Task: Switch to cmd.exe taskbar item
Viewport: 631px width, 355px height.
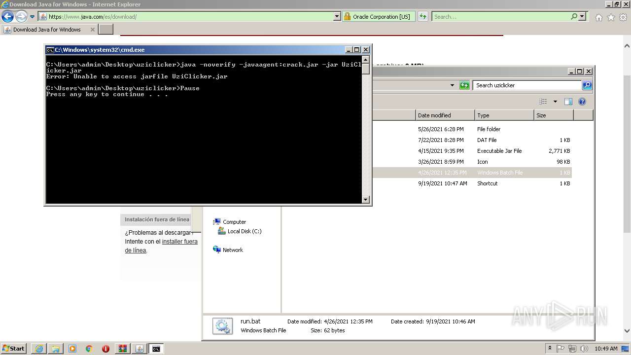Action: (156, 349)
